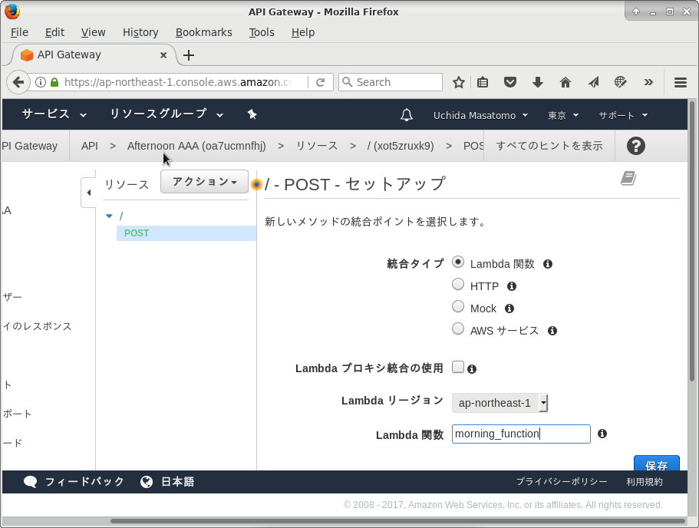Open the downloads arrow icon
Screen dimensions: 699x528
tap(538, 82)
